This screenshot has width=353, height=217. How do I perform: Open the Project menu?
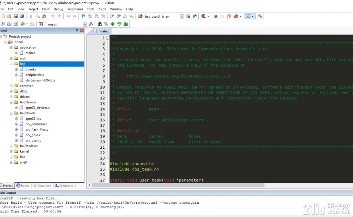tap(33, 9)
